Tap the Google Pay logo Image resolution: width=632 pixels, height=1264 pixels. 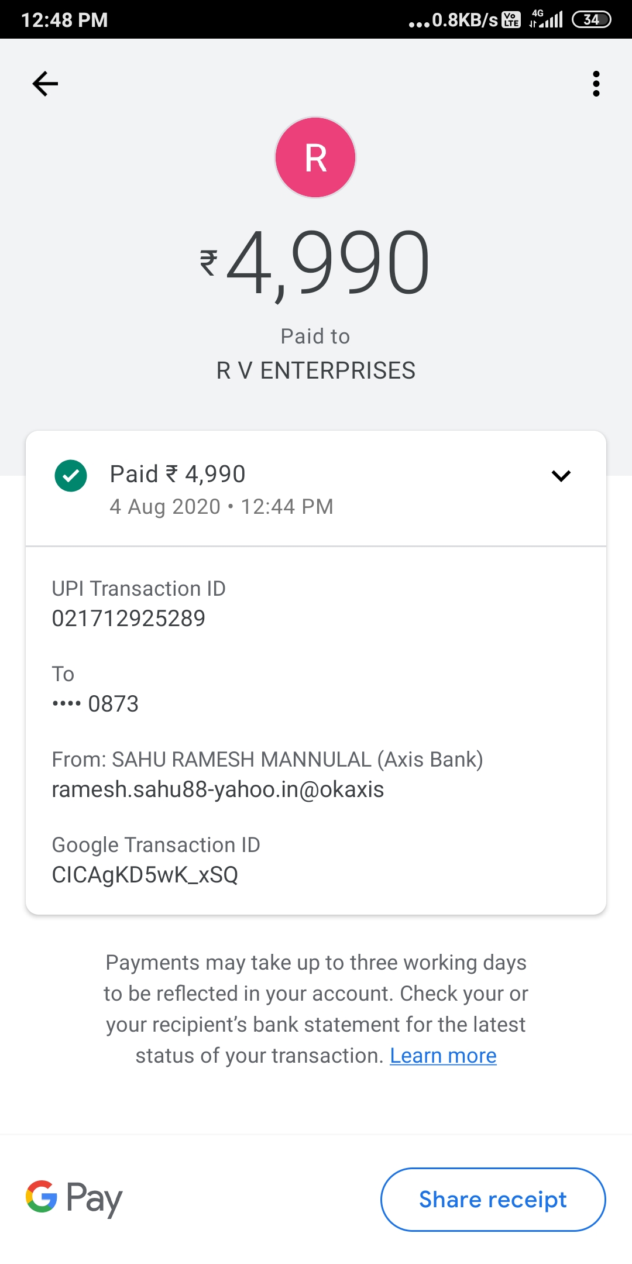(74, 1198)
